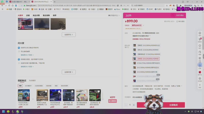Open the 豆包AI bookmark
The height and width of the screenshot is (114, 204).
click(18, 9)
